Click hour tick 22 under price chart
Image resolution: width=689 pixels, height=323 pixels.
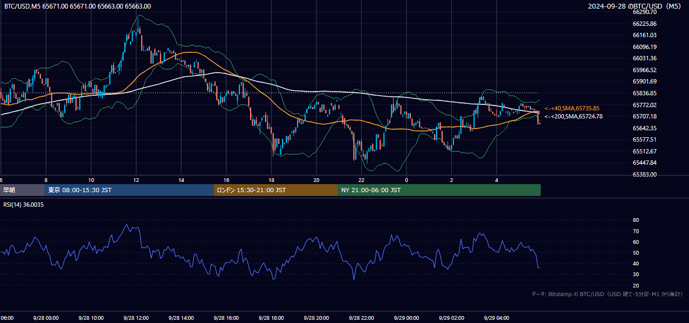coord(361,180)
